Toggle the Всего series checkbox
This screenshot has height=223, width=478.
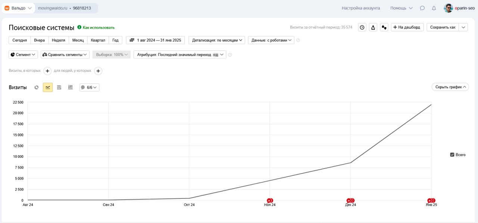click(452, 154)
